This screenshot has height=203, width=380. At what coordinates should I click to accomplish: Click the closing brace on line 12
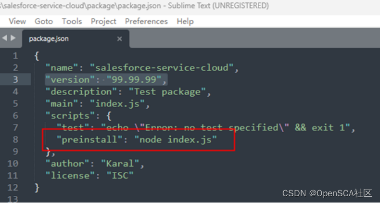coord(37,188)
